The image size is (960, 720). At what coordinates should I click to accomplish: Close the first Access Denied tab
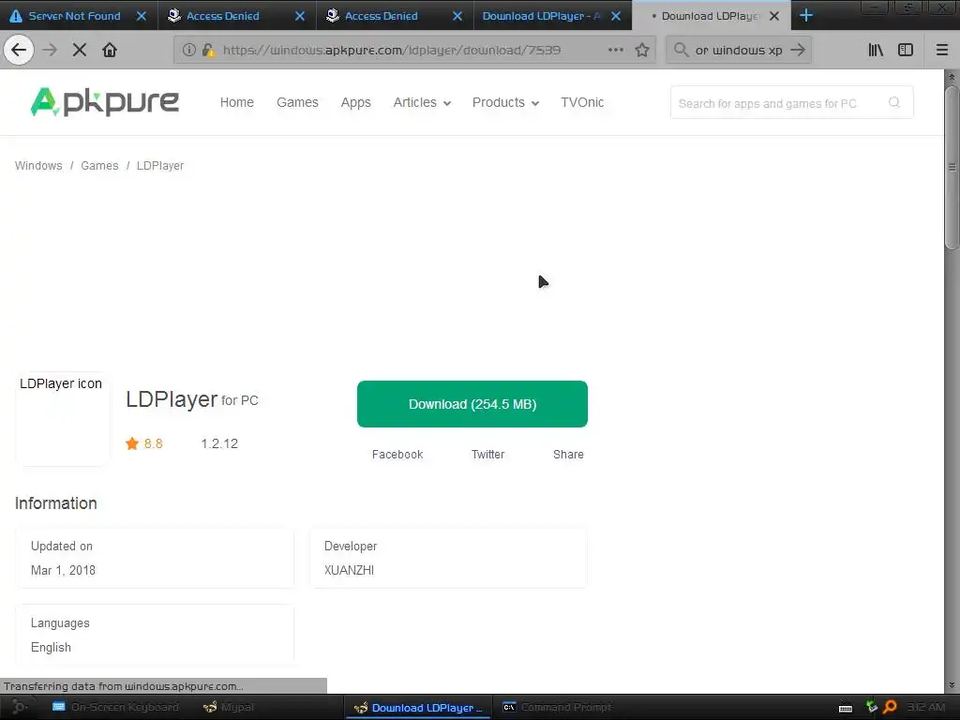tap(299, 16)
